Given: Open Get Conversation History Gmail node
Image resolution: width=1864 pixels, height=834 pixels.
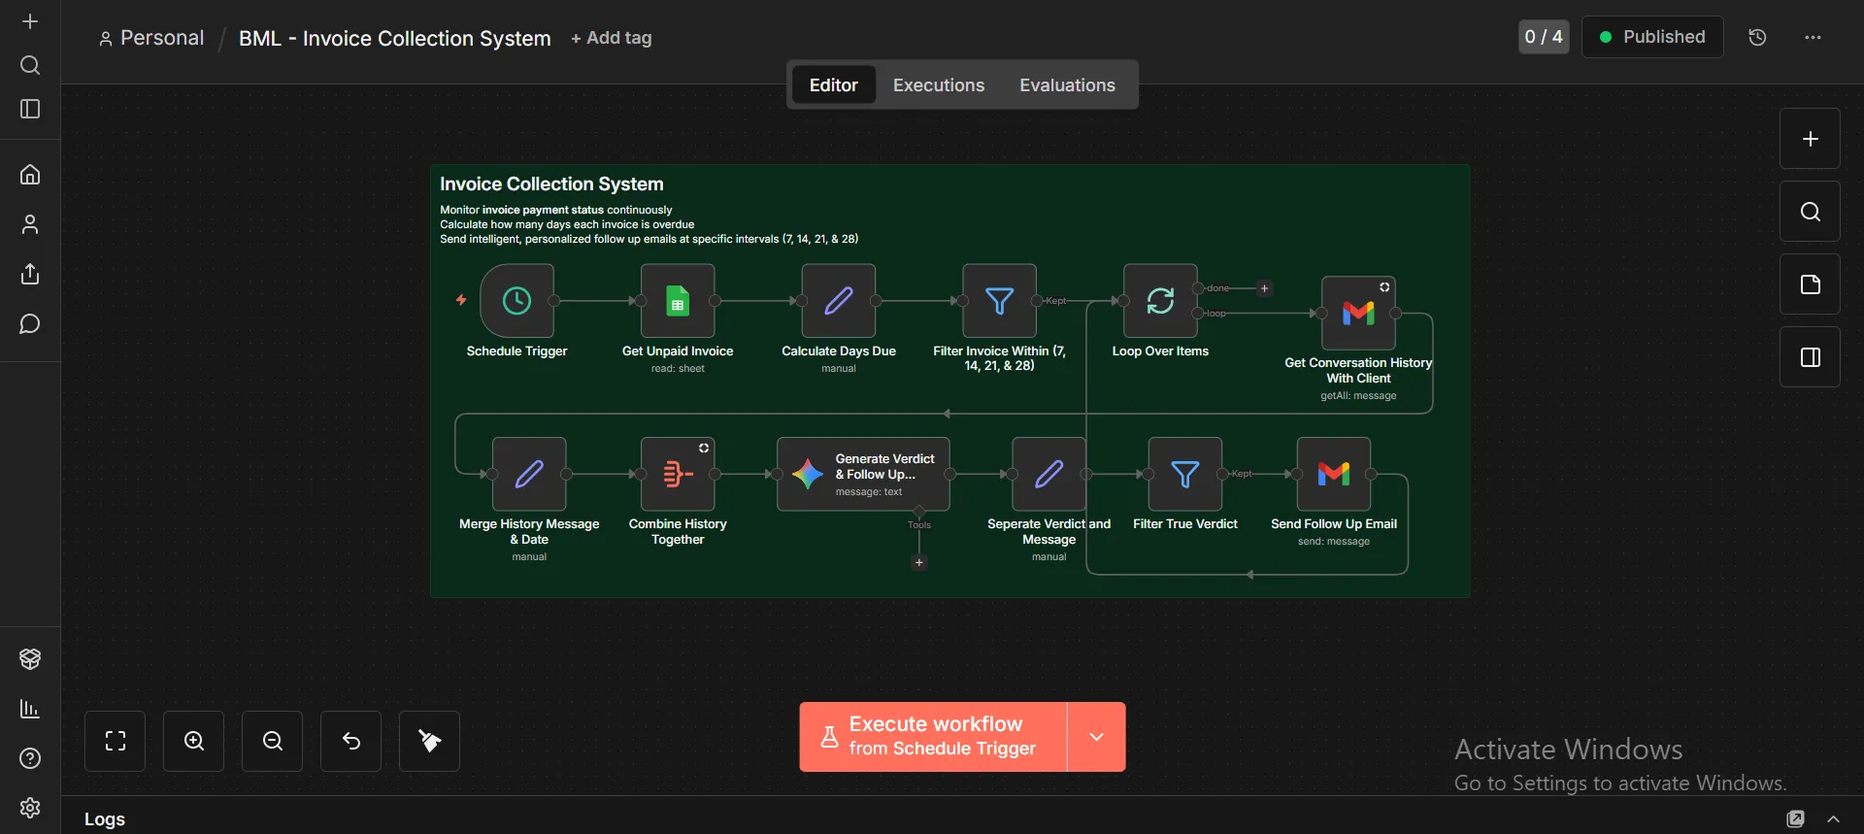Looking at the screenshot, I should coord(1358,313).
